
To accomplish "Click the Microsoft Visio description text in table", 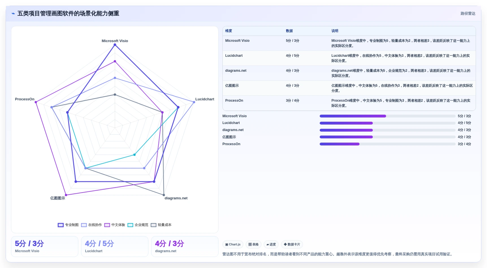I will pos(401,43).
